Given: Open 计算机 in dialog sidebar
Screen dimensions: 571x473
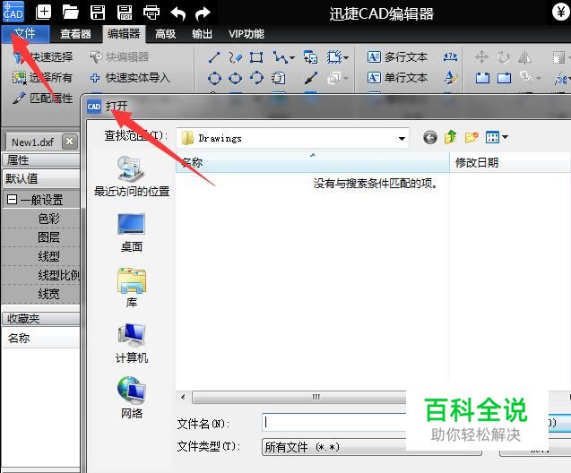Looking at the screenshot, I should [132, 343].
